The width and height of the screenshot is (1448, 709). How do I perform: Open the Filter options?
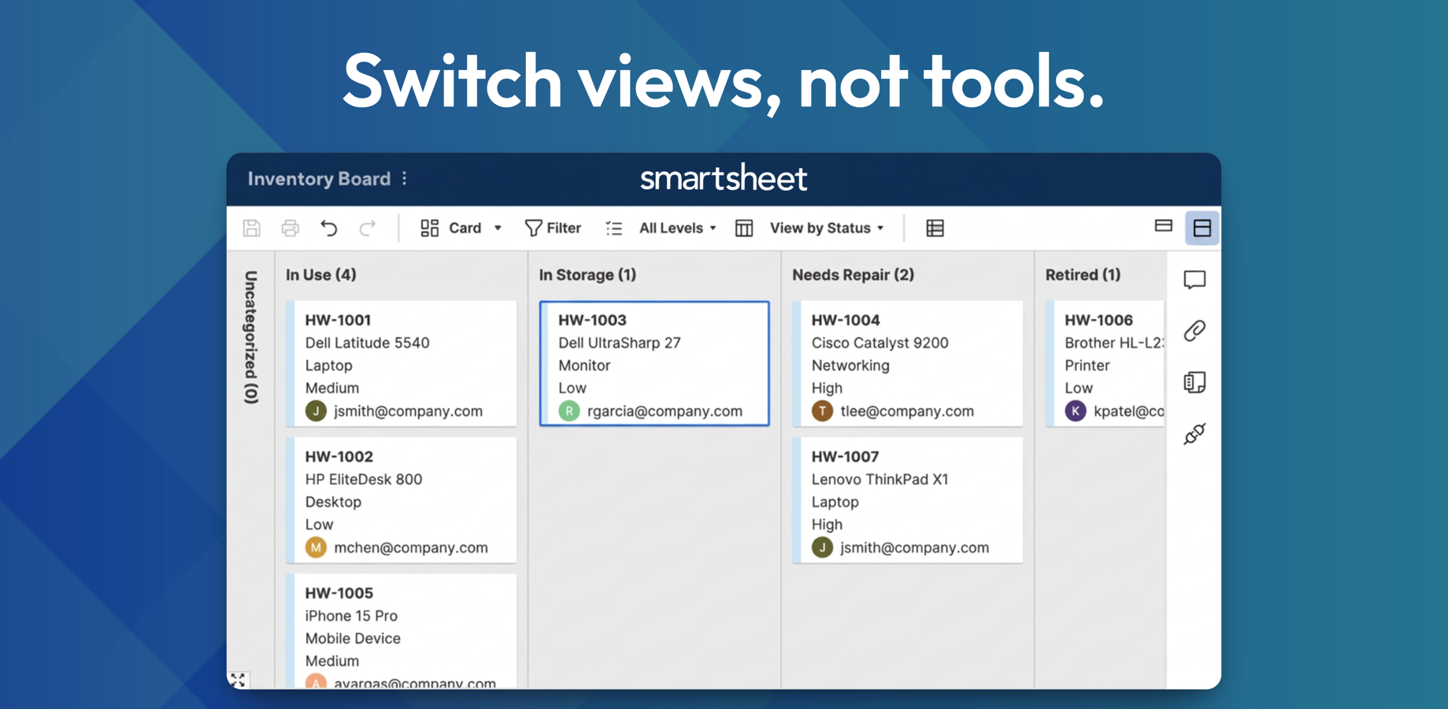553,228
